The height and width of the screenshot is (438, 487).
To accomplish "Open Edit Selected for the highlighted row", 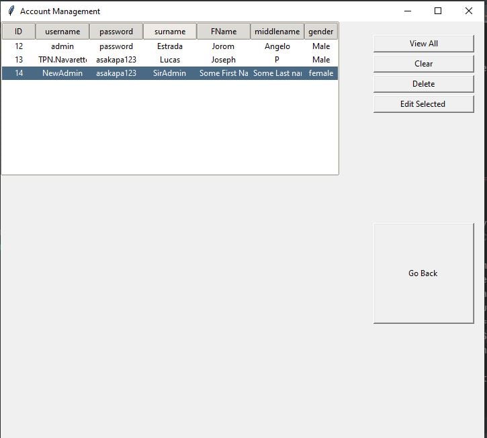I will pyautogui.click(x=423, y=104).
